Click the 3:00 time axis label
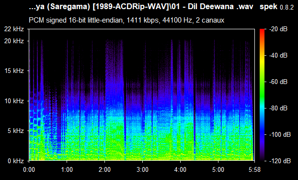298x180 pixels. click(142, 169)
